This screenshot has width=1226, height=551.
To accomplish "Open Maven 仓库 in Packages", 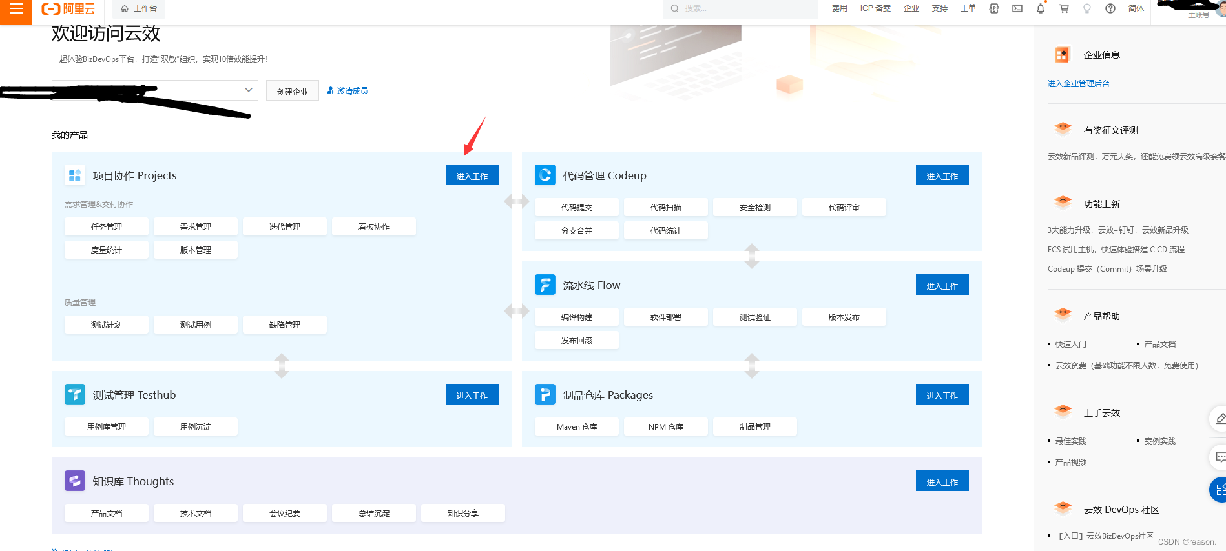I will coord(577,426).
